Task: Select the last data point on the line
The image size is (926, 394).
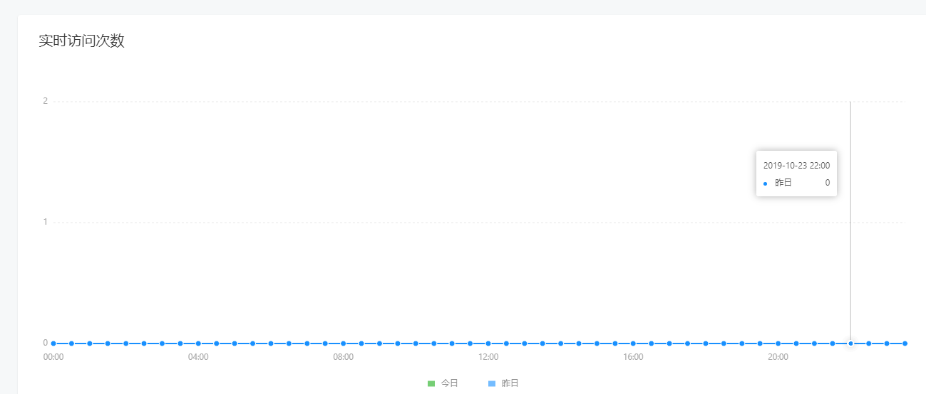Action: point(905,344)
